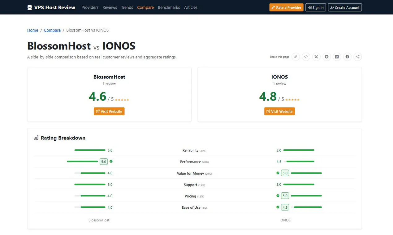Visit Website for BlossomHost
This screenshot has height=235, width=393.
pyautogui.click(x=109, y=111)
